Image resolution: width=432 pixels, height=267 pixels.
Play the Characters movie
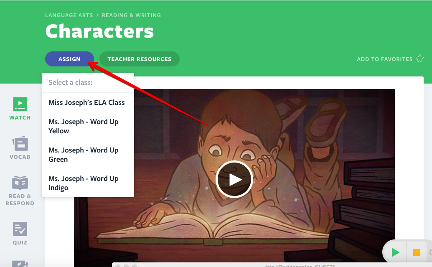234,179
